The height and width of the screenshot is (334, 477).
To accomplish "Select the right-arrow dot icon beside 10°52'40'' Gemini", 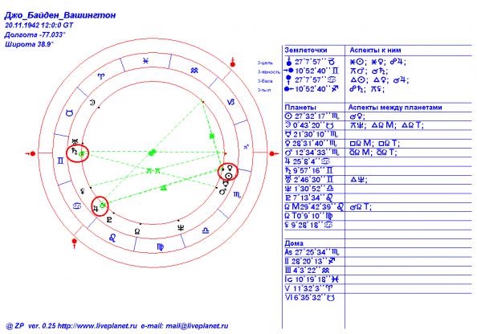I will click(x=288, y=71).
